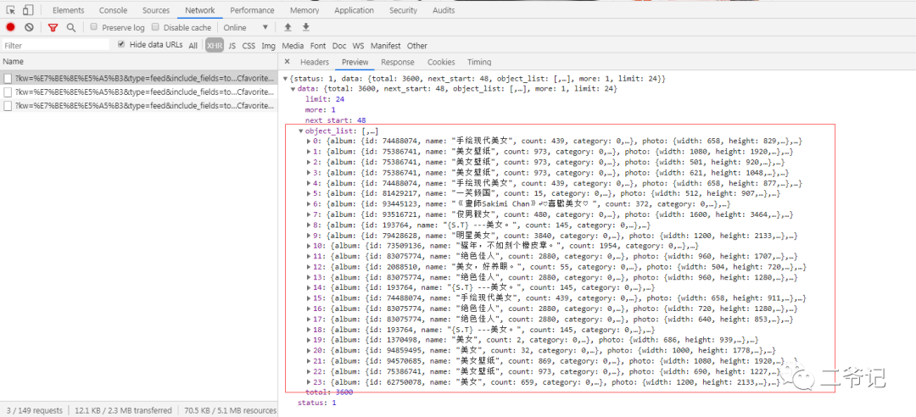Toggle the network filter funnel icon
Viewport: 916px width, 417px height.
pos(53,27)
